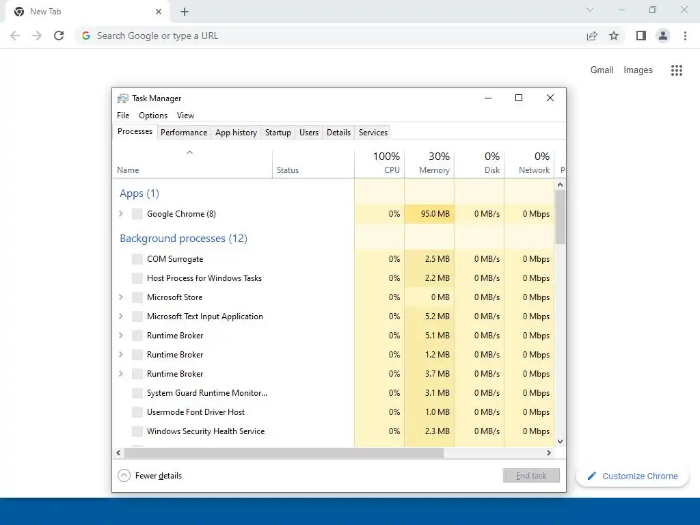Image resolution: width=700 pixels, height=525 pixels.
Task: Switch to the Users tab
Action: click(x=309, y=133)
